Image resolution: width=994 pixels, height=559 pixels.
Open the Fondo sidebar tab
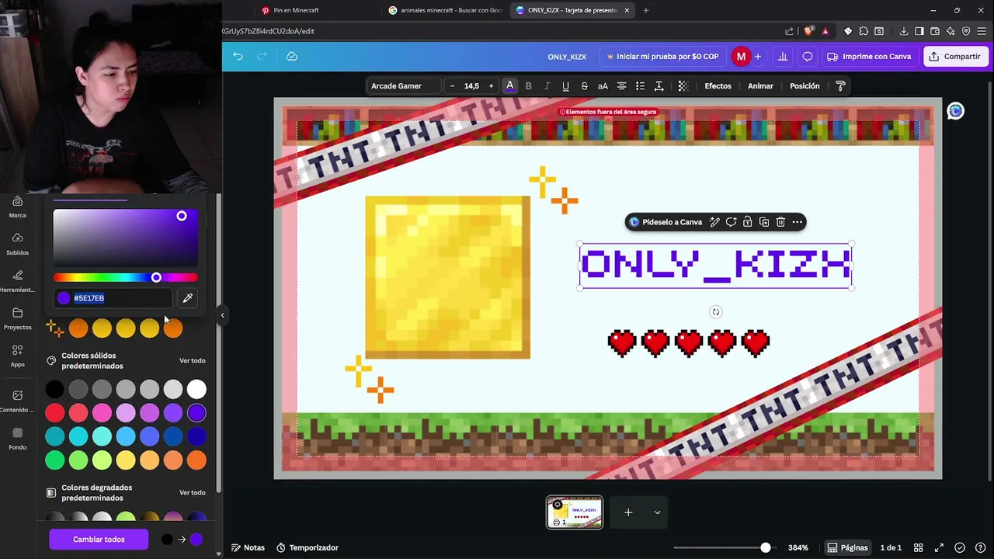click(x=17, y=439)
